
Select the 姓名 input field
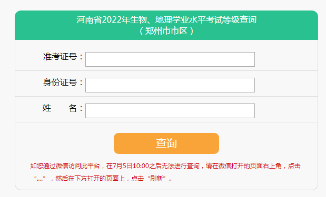point(170,111)
